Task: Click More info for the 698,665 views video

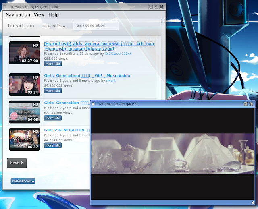Action: click(53, 64)
